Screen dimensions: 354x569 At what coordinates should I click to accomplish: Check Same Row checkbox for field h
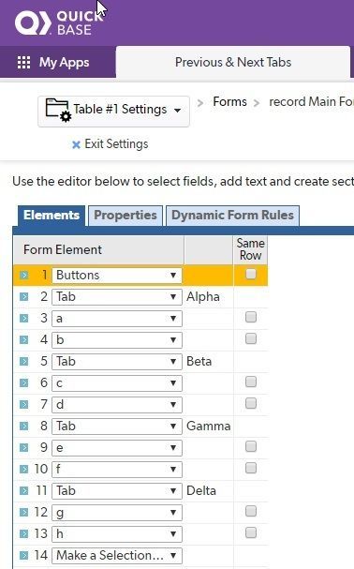251,532
